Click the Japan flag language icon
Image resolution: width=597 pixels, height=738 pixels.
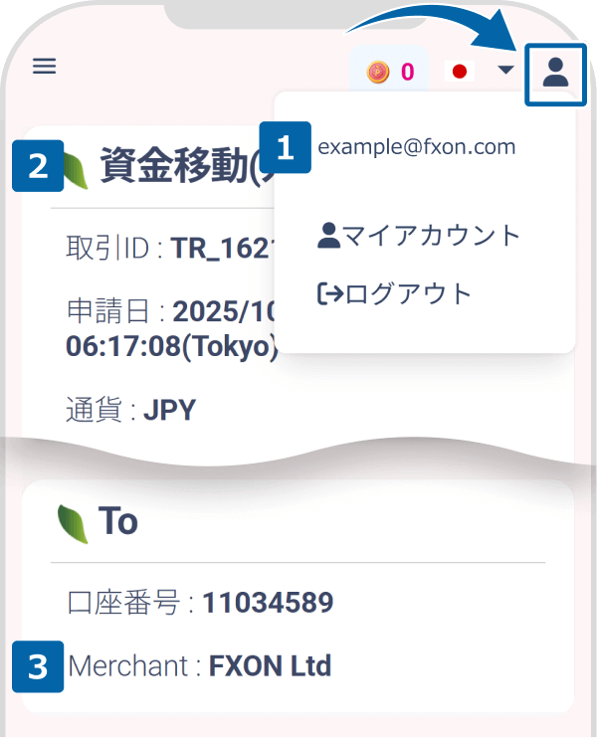[459, 72]
